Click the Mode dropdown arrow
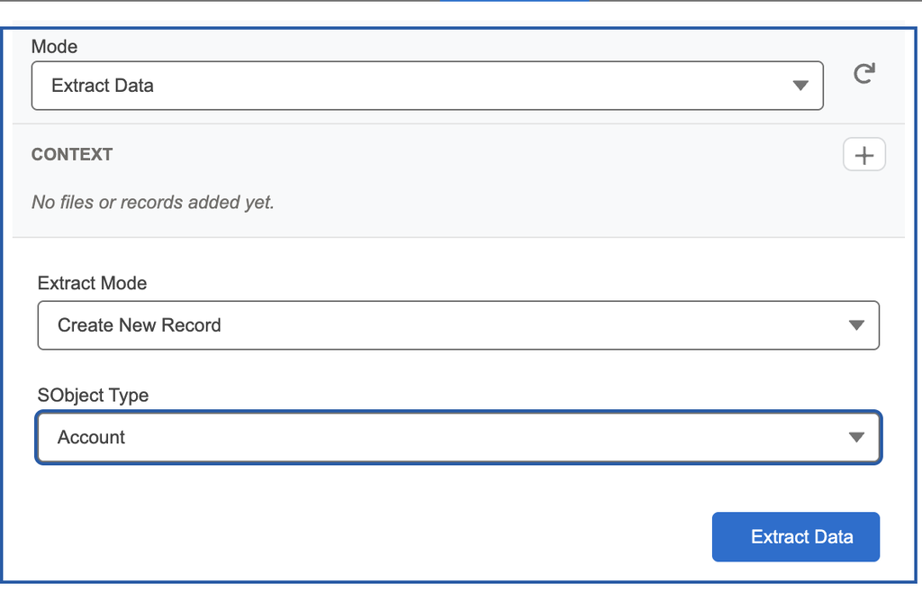Screen dimensions: 922x593 click(800, 86)
